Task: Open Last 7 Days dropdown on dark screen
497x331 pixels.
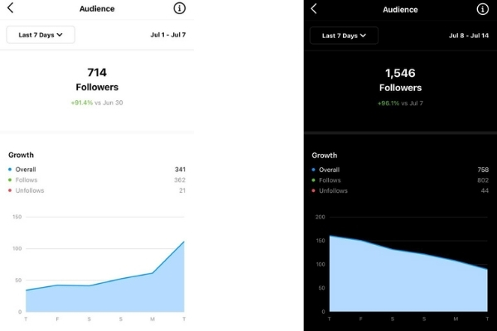Action: coord(344,36)
